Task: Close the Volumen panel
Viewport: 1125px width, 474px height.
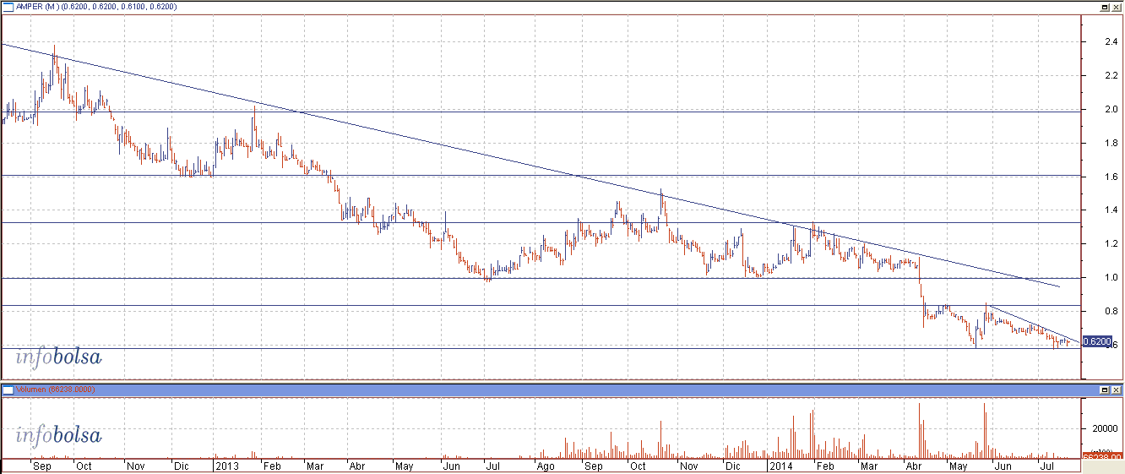Action: pyautogui.click(x=1117, y=390)
